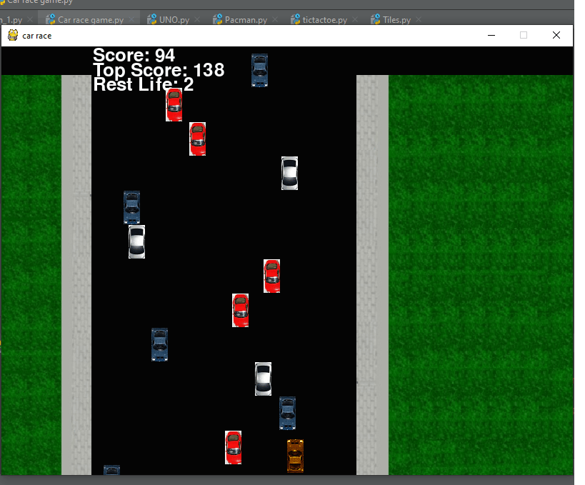Select the Tiles.py editor tab
Image resolution: width=585 pixels, height=485 pixels.
(x=396, y=20)
